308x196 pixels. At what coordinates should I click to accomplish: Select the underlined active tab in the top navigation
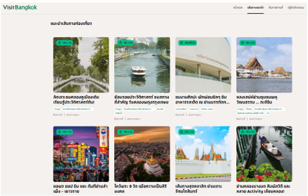(255, 8)
